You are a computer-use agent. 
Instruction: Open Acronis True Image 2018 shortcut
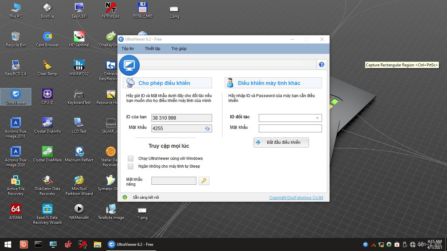(x=15, y=128)
